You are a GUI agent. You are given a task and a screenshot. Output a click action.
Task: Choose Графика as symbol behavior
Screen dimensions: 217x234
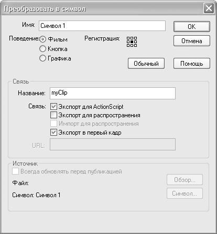click(42, 58)
